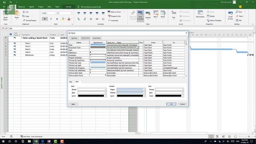Open File Explorer from the taskbar
256x144 pixels.
click(29, 141)
